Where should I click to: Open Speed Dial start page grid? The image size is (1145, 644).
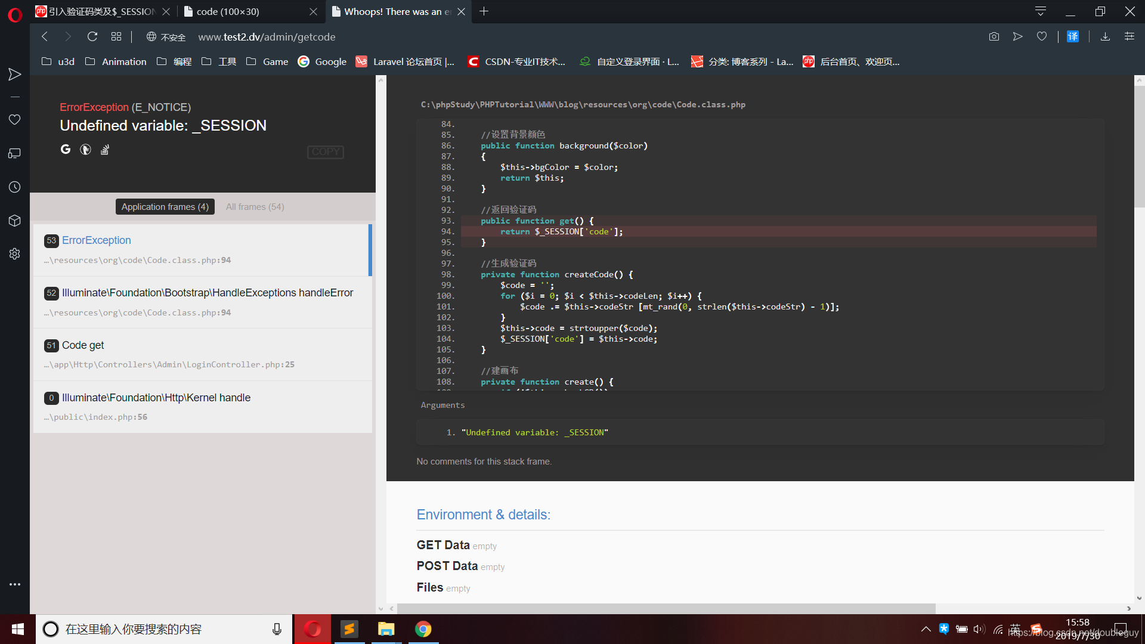pos(116,37)
